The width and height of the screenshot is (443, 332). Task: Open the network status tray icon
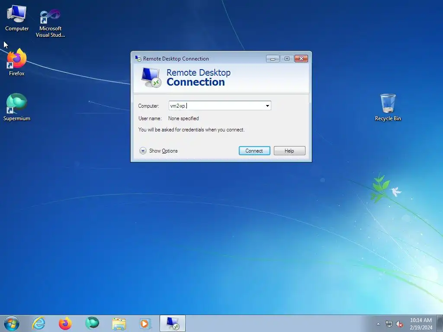(x=389, y=324)
